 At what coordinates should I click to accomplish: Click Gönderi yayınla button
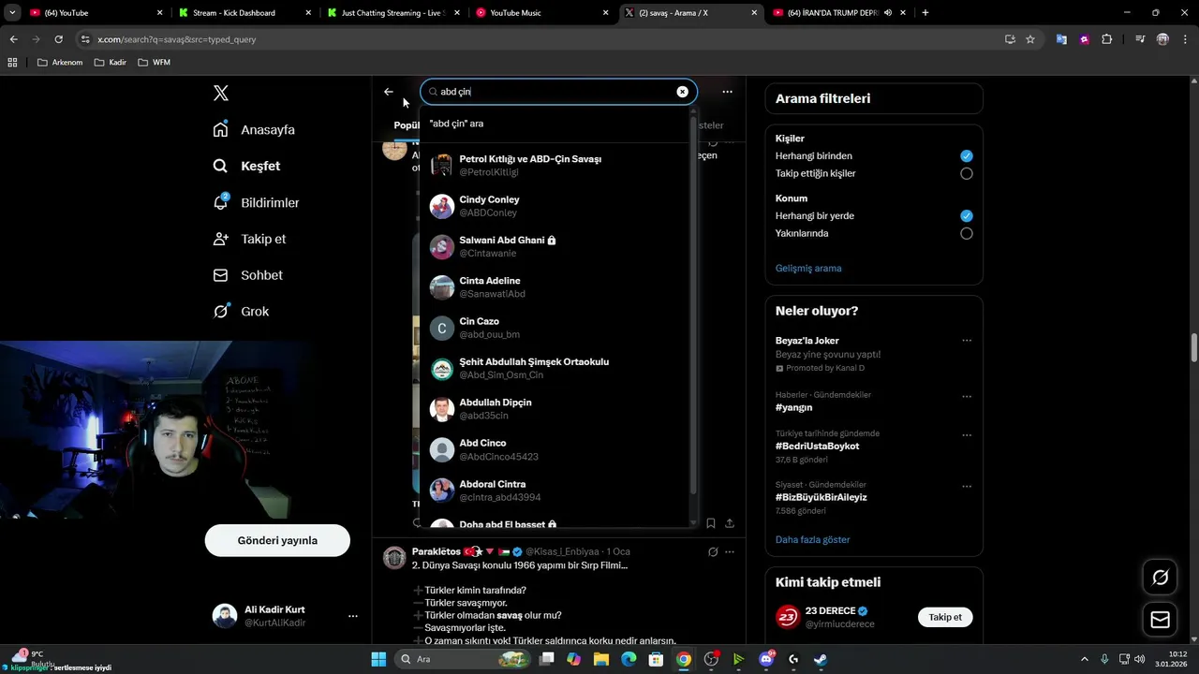(x=277, y=540)
